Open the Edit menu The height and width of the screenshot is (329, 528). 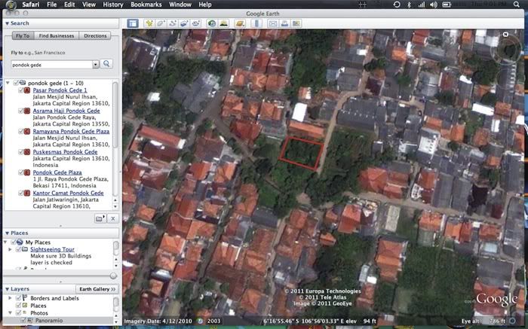(69, 5)
